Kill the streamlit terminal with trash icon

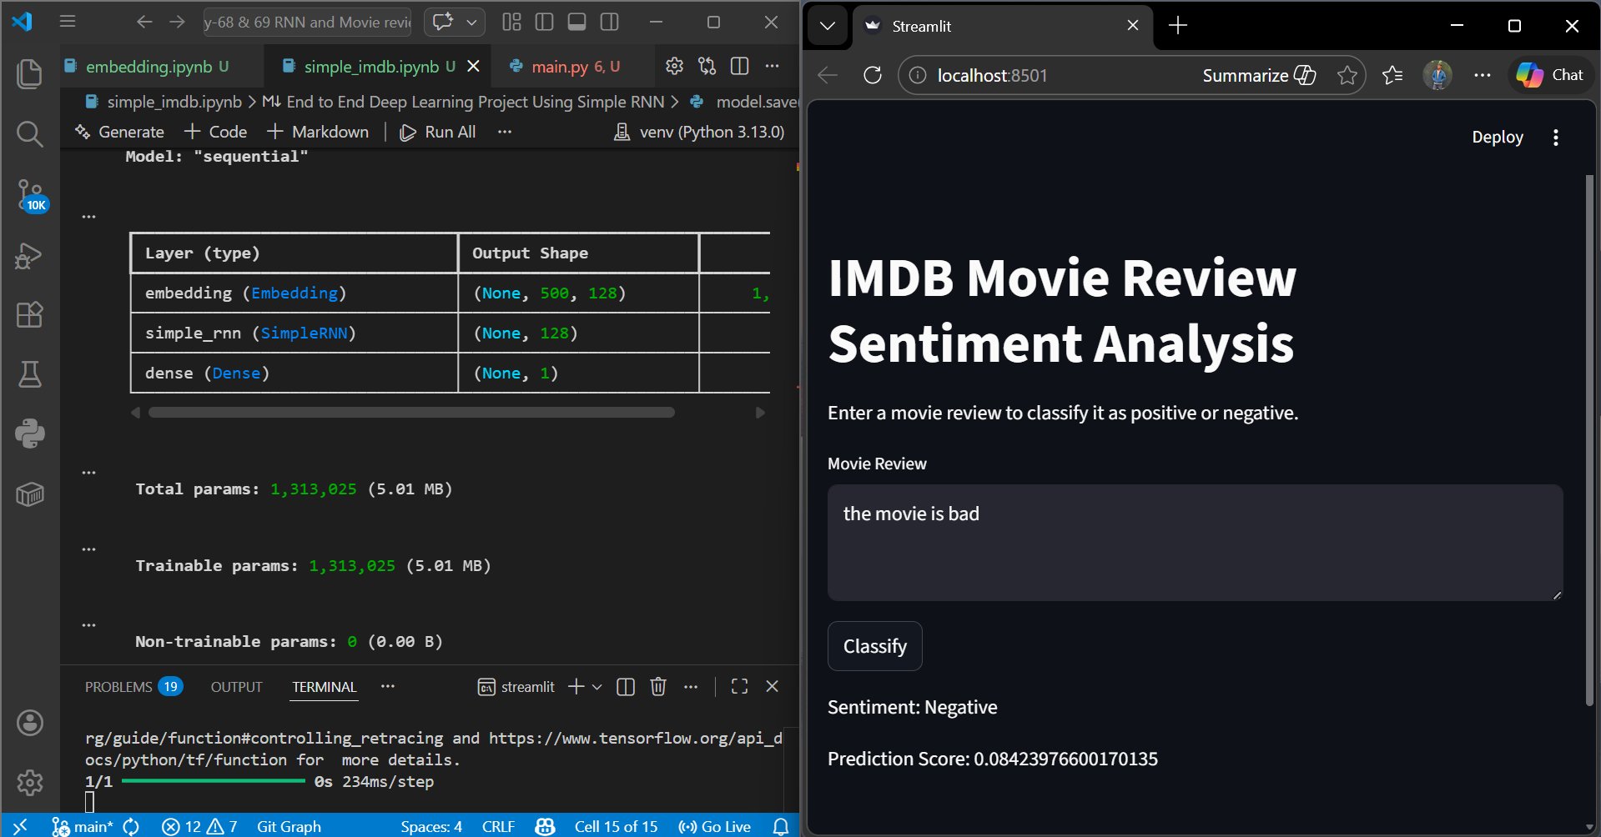click(x=658, y=686)
